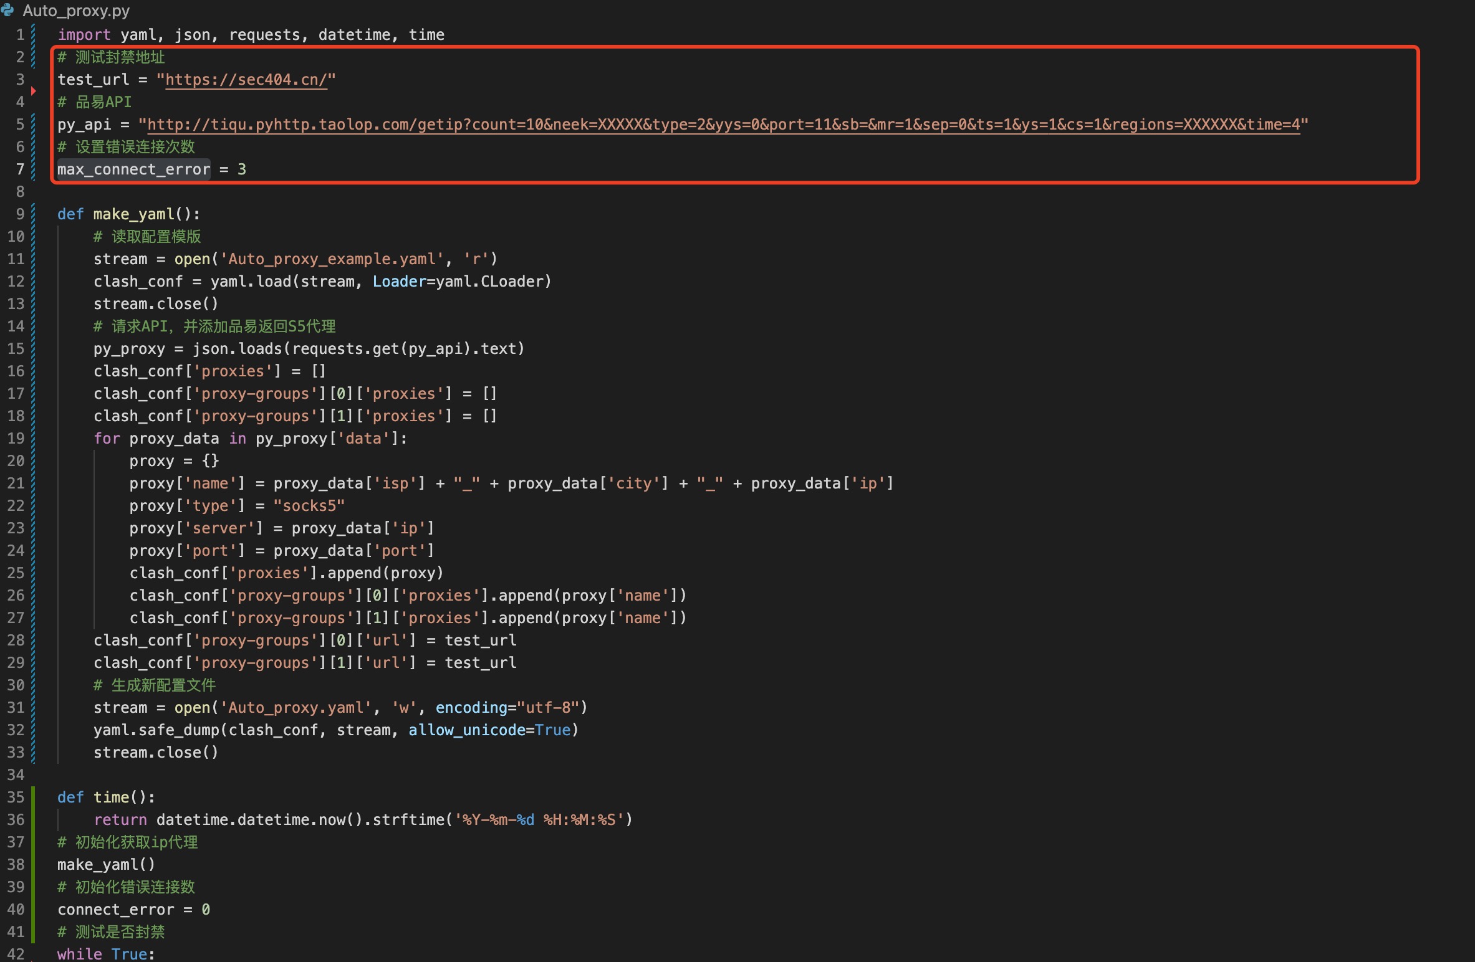Click line number 35 in gutter
Image resolution: width=1475 pixels, height=962 pixels.
[x=16, y=798]
